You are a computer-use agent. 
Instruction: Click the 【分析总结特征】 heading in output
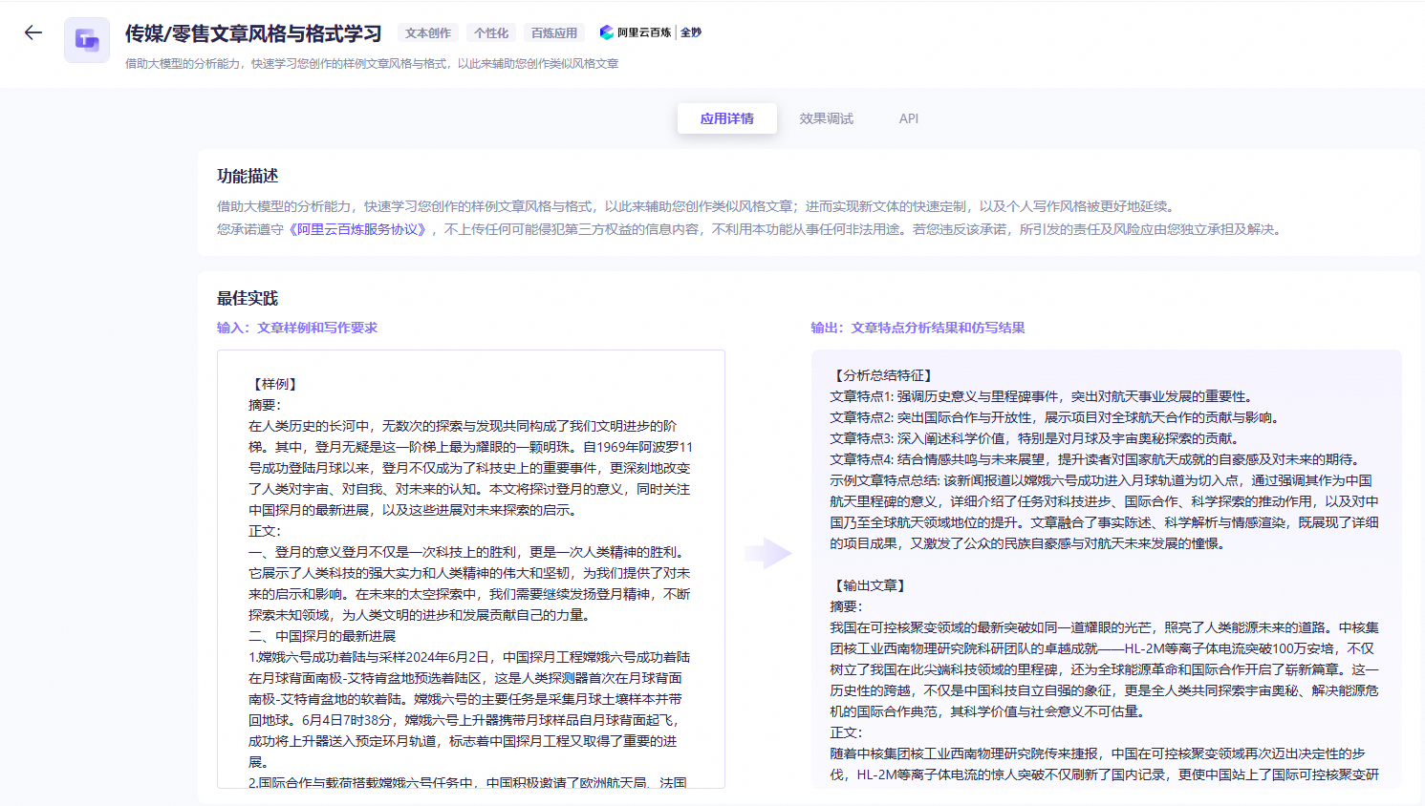[x=883, y=375]
